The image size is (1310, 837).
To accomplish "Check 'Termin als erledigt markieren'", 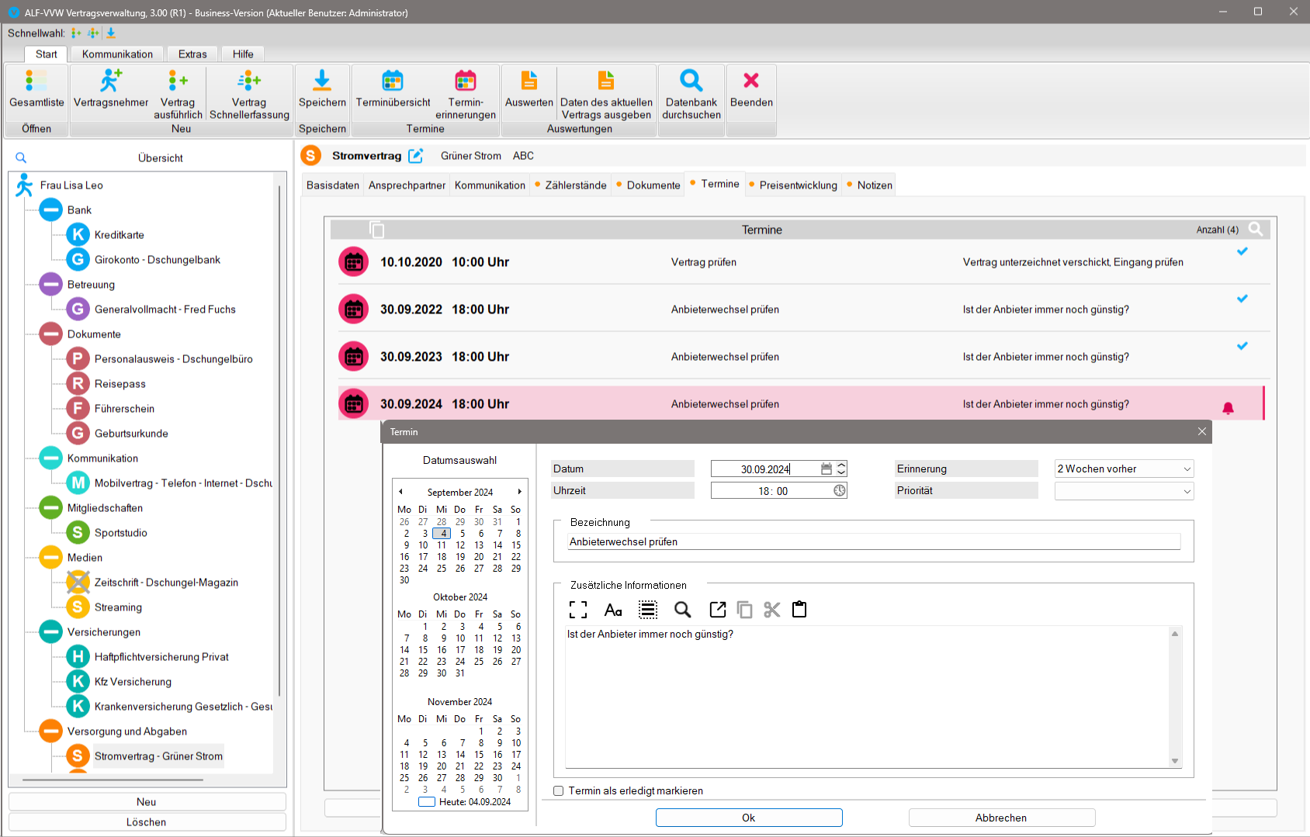I will pyautogui.click(x=559, y=791).
